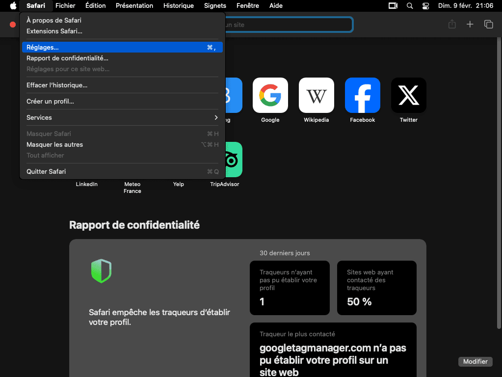Open the Traqueur le plus contacté card

point(333,350)
